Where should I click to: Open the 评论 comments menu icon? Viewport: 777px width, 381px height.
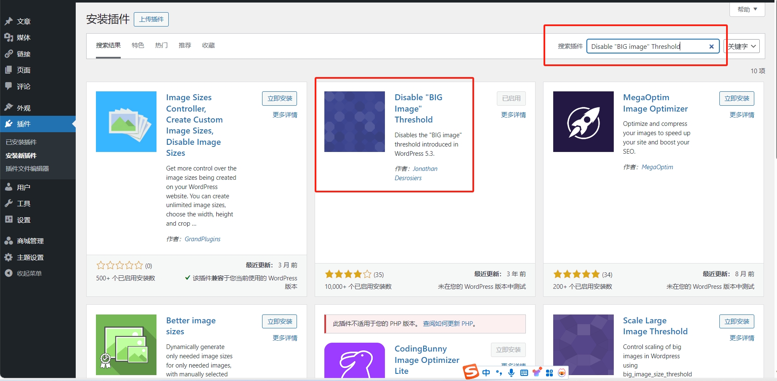click(8, 86)
